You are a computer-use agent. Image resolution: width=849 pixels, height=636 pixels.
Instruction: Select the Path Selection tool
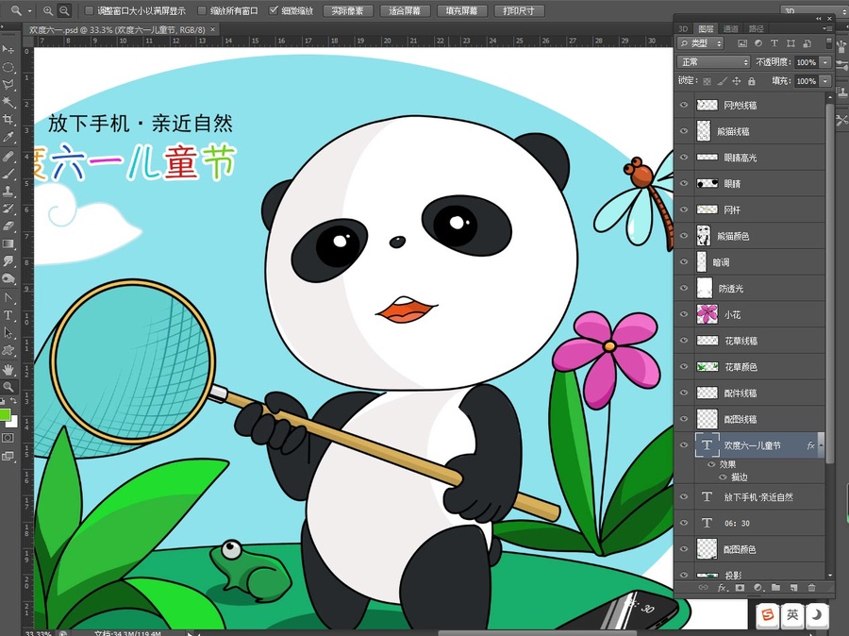coord(8,333)
